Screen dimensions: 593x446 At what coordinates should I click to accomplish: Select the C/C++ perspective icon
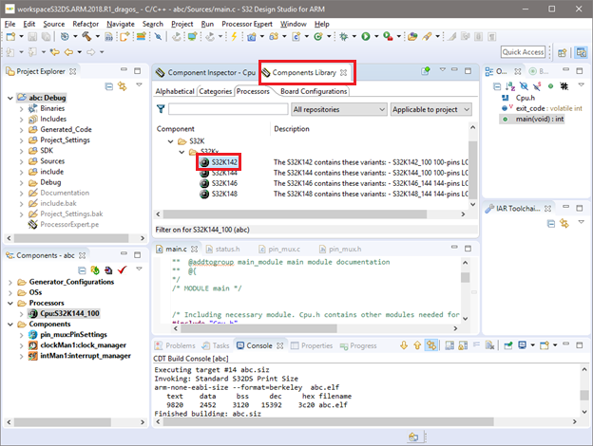(581, 52)
